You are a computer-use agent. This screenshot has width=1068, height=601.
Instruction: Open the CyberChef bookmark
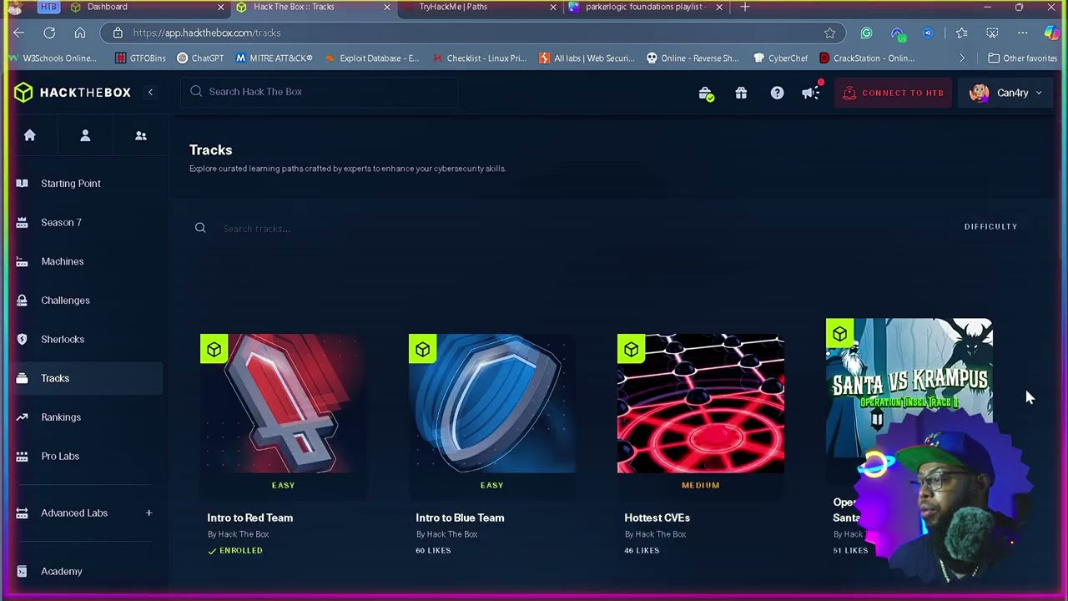(780, 58)
